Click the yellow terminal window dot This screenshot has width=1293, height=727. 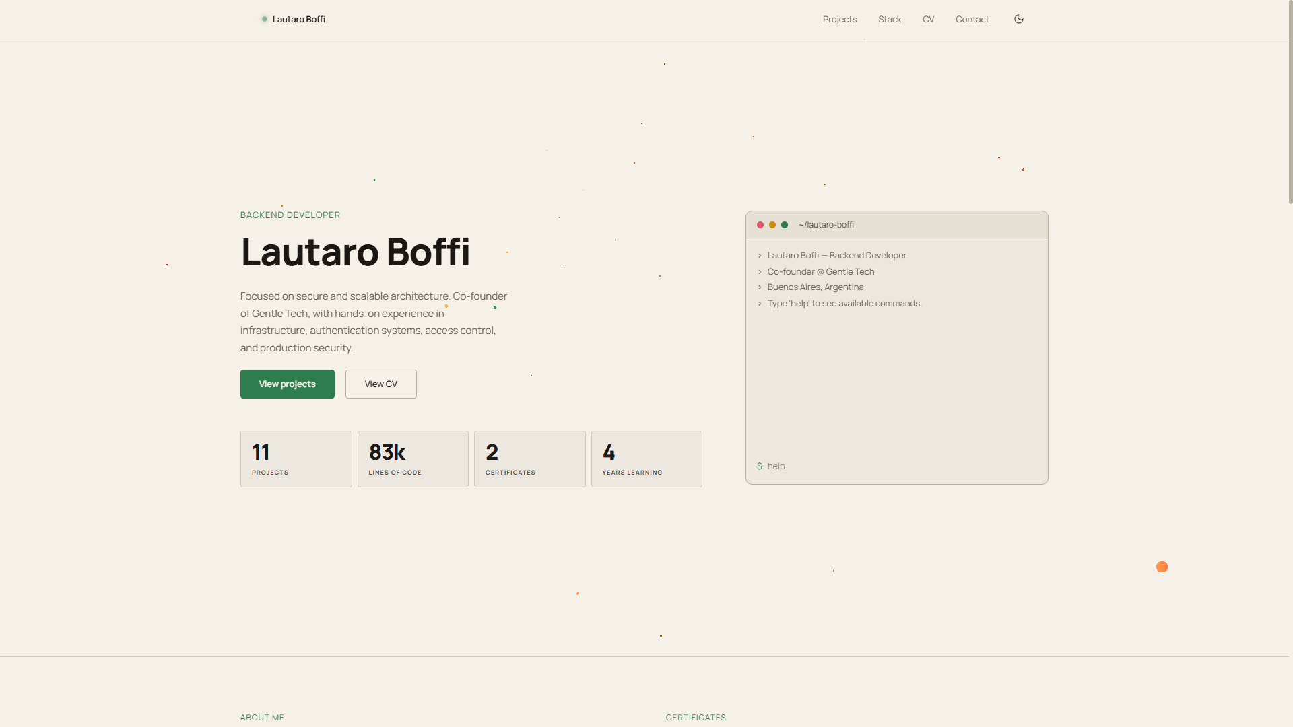point(772,225)
